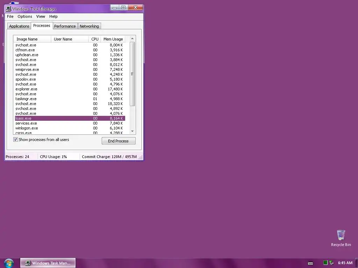Select svchost.exe row using 8,004 K
Screen dimensions: 358x268
coord(70,45)
